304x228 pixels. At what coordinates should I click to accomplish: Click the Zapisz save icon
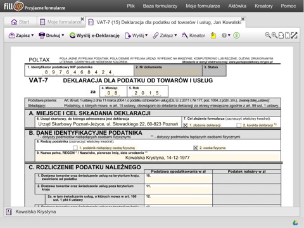click(11, 35)
